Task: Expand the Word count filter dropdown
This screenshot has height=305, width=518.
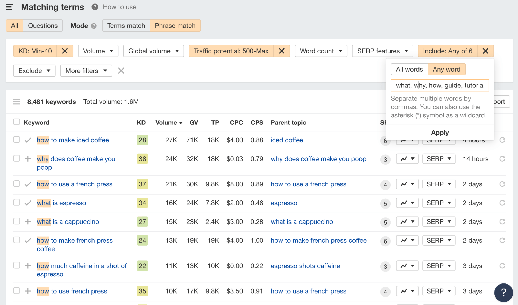Action: 320,51
